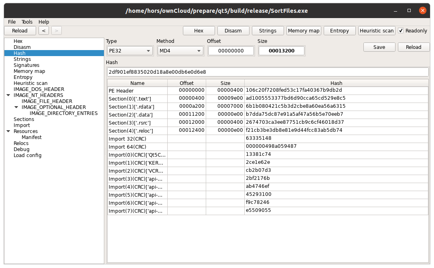Click the Entropy toolbar button

pos(339,31)
